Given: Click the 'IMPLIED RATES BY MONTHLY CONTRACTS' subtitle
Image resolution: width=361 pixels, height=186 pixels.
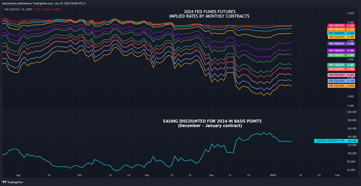Looking at the screenshot, I should (209, 16).
